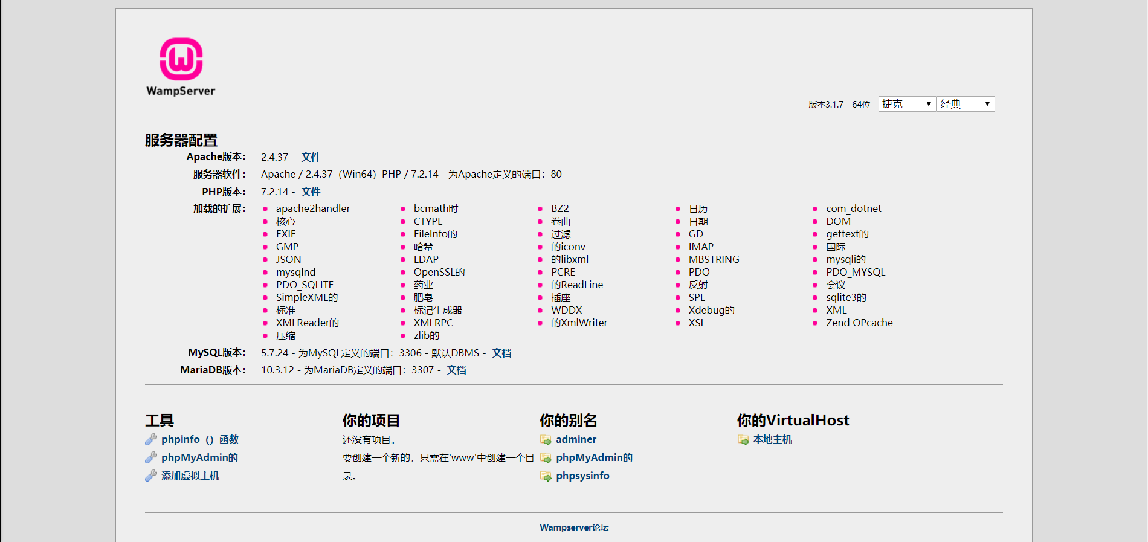Viewport: 1148px width, 542px height.
Task: Click the folder icon beside the alias phpMyAdmin link
Action: pyautogui.click(x=546, y=458)
